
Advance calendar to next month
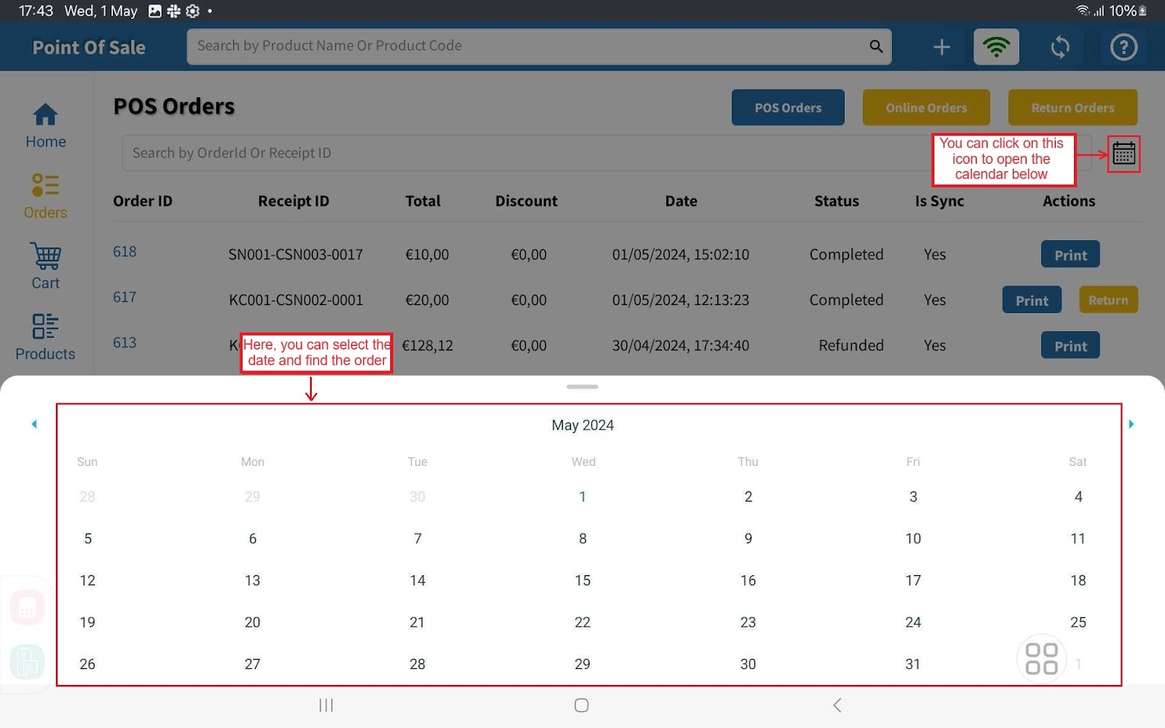[1131, 424]
